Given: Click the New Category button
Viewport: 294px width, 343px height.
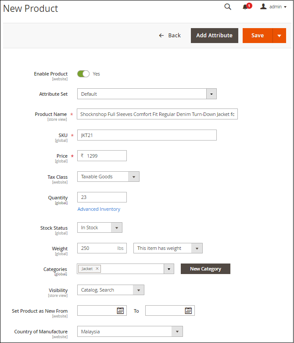Looking at the screenshot, I should point(205,269).
